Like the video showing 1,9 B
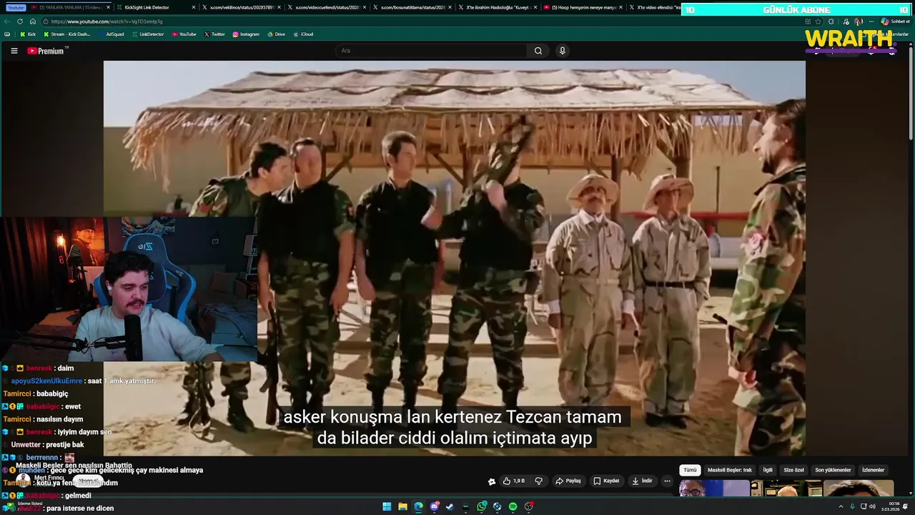 tap(514, 481)
